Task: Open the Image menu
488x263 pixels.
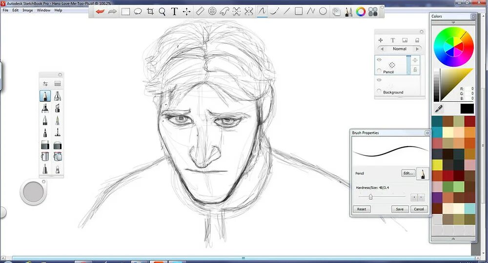Action: (x=27, y=10)
